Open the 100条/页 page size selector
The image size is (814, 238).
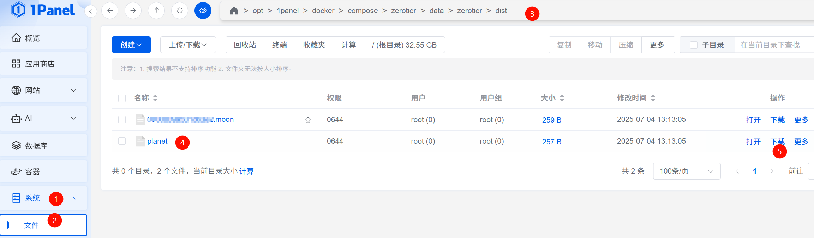click(686, 171)
